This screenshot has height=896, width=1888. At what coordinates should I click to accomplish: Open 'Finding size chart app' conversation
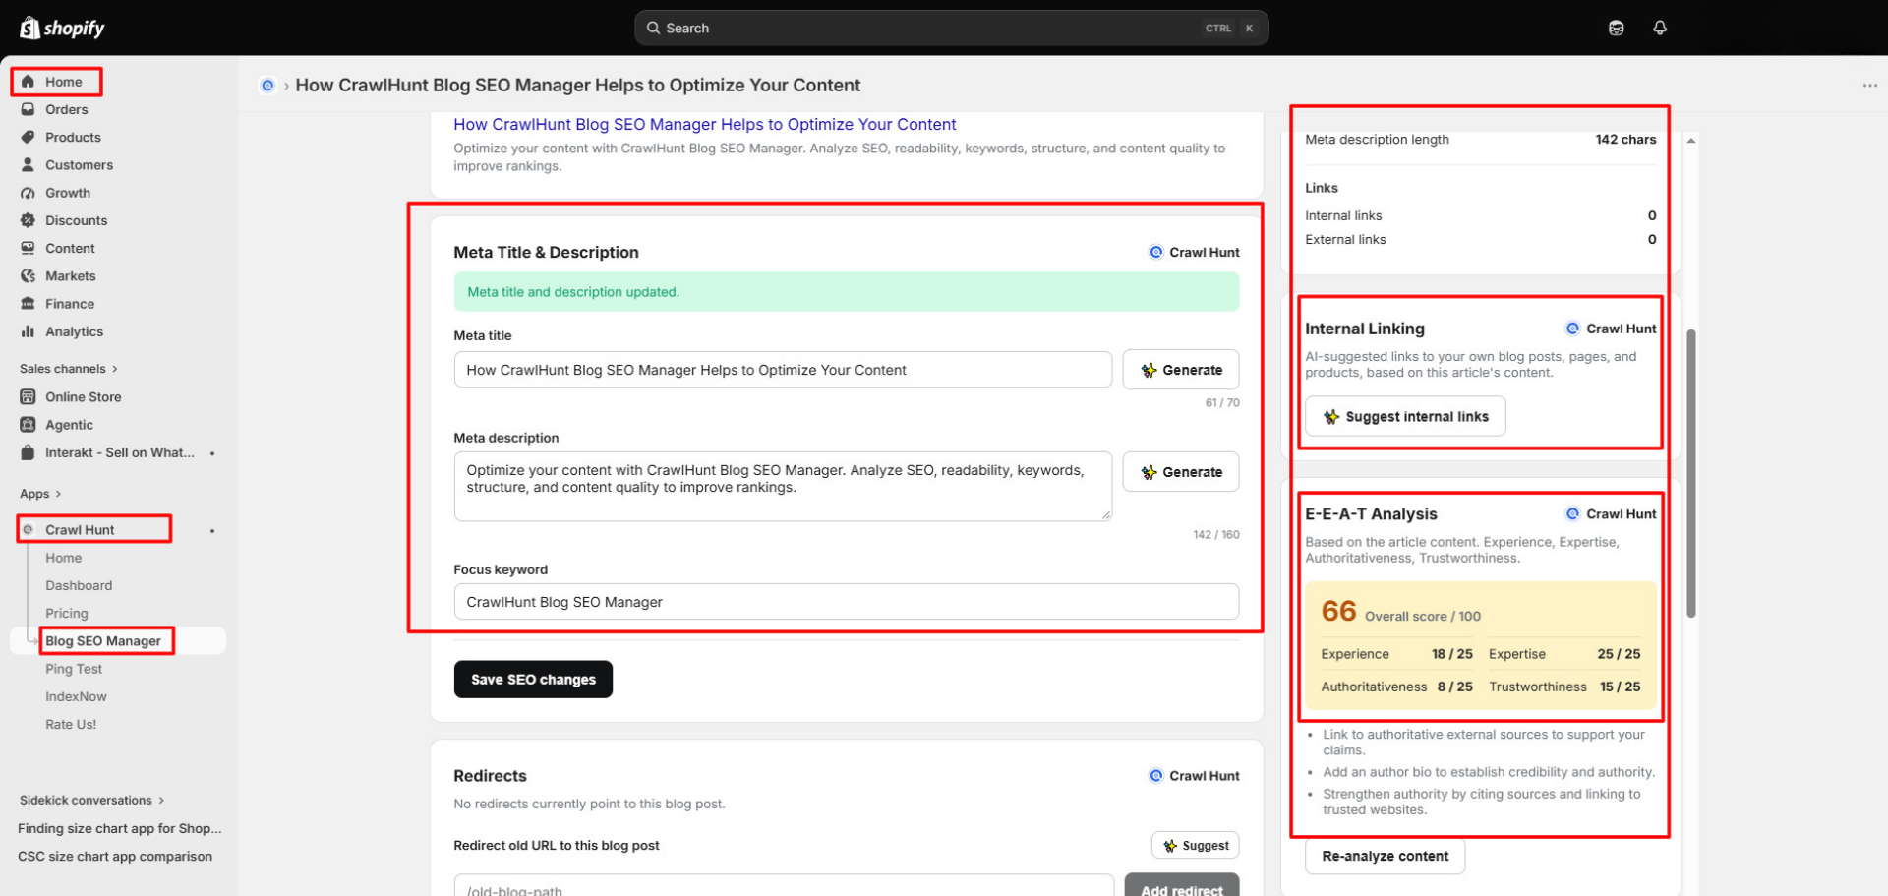pyautogui.click(x=120, y=828)
